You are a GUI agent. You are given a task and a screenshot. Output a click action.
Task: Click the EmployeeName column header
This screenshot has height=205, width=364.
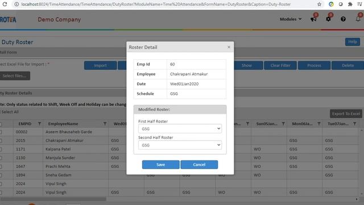coord(63,124)
